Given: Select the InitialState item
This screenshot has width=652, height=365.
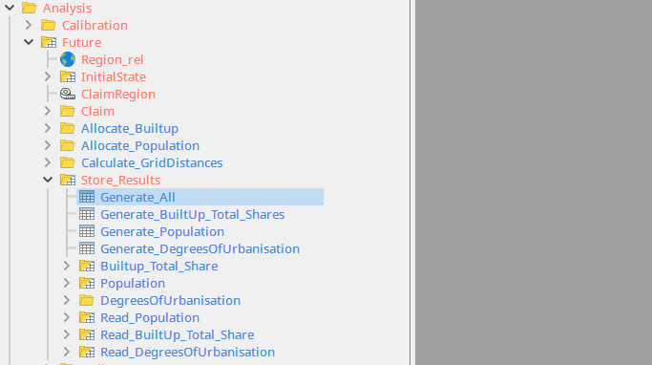Looking at the screenshot, I should pyautogui.click(x=114, y=76).
